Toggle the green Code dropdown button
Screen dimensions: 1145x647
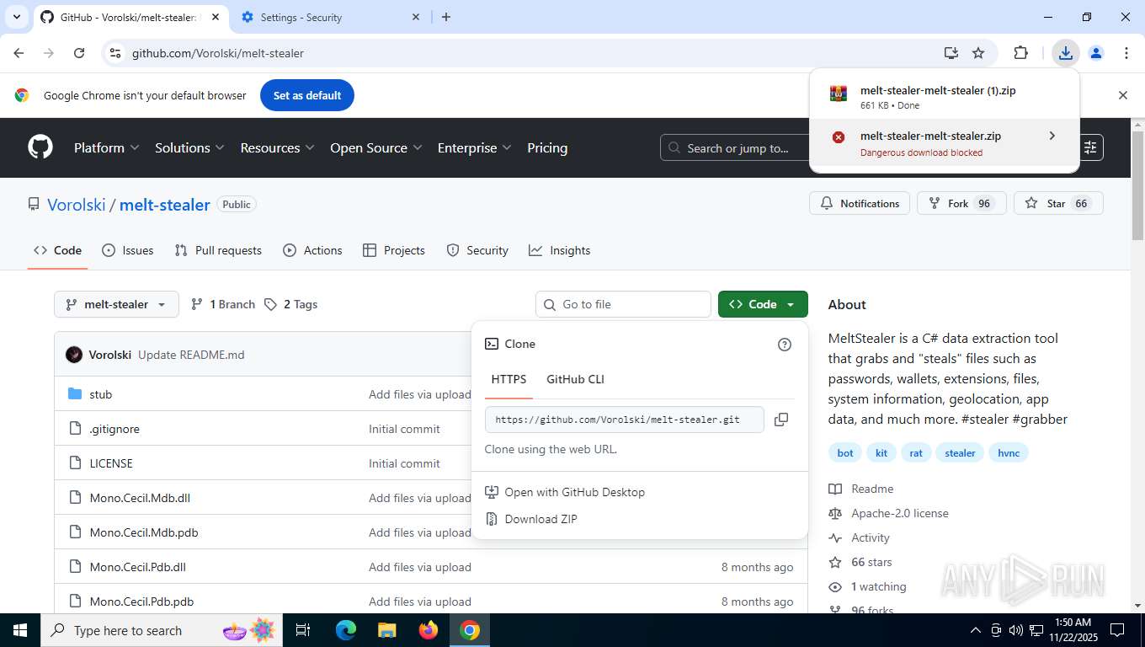pyautogui.click(x=763, y=304)
